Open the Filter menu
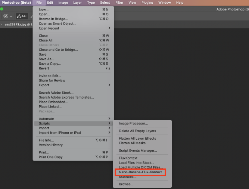The image size is (249, 189). tap(119, 3)
